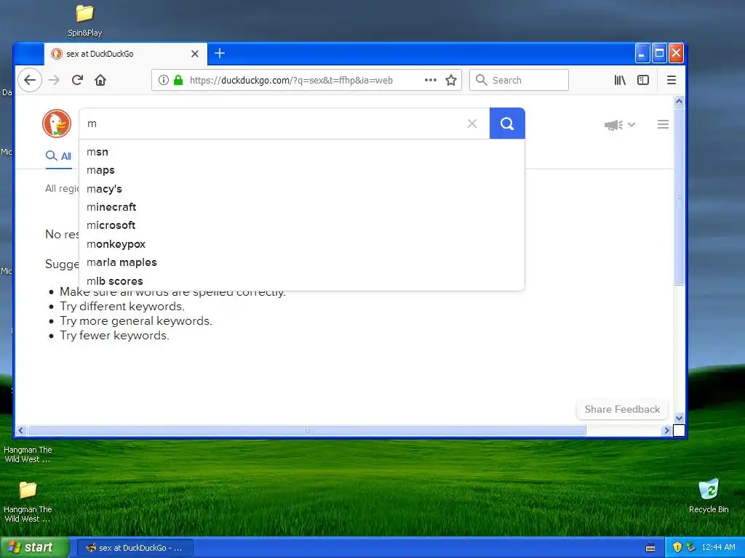Show site information icon in address bar

tap(163, 80)
